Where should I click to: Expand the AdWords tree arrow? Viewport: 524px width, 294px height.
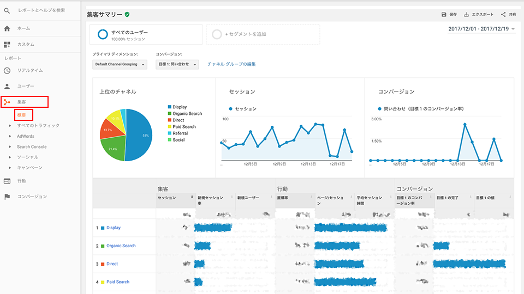(x=10, y=136)
